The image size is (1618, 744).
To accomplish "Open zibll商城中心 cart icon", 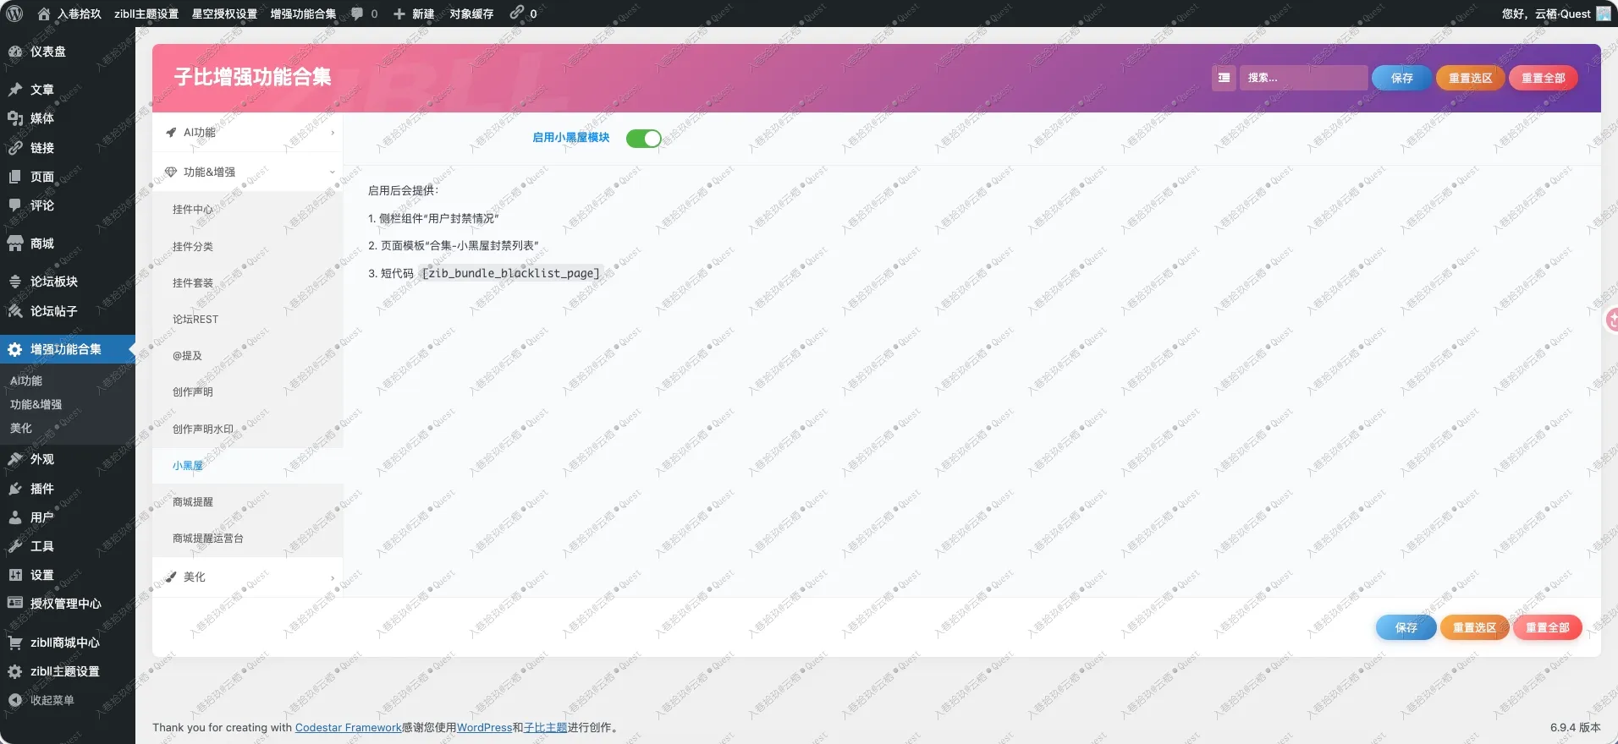I will tap(15, 643).
